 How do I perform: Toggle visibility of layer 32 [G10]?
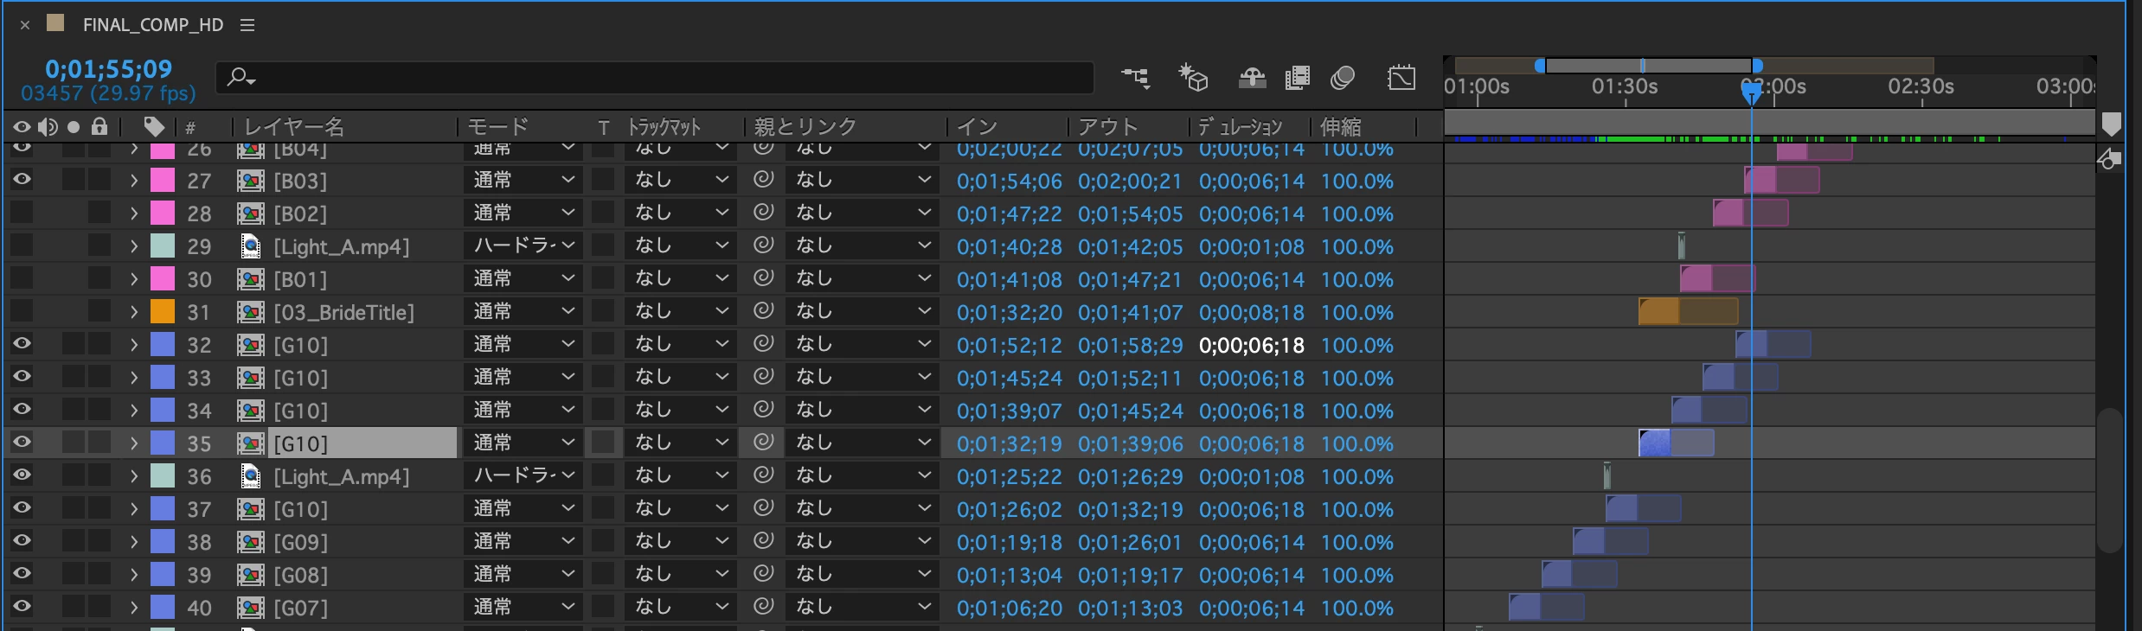pyautogui.click(x=22, y=344)
